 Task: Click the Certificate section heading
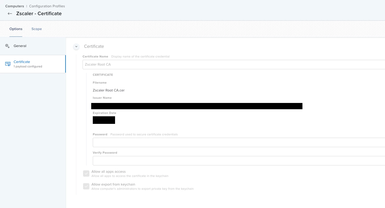point(94,47)
